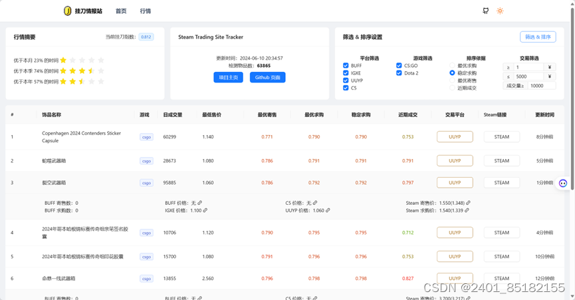Open link icon next to Steam 寄售价 1.550
The image size is (575, 300).
tap(468, 203)
